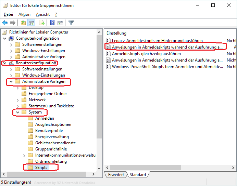Collapse the Benutzerkonfiguration node
Viewport: 237px width, 186px height.
(x=4, y=63)
